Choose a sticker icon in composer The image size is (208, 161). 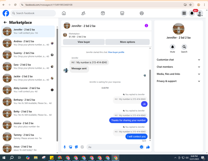[77, 147]
